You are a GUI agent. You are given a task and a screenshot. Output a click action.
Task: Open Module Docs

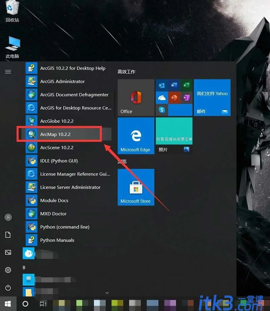(x=68, y=200)
